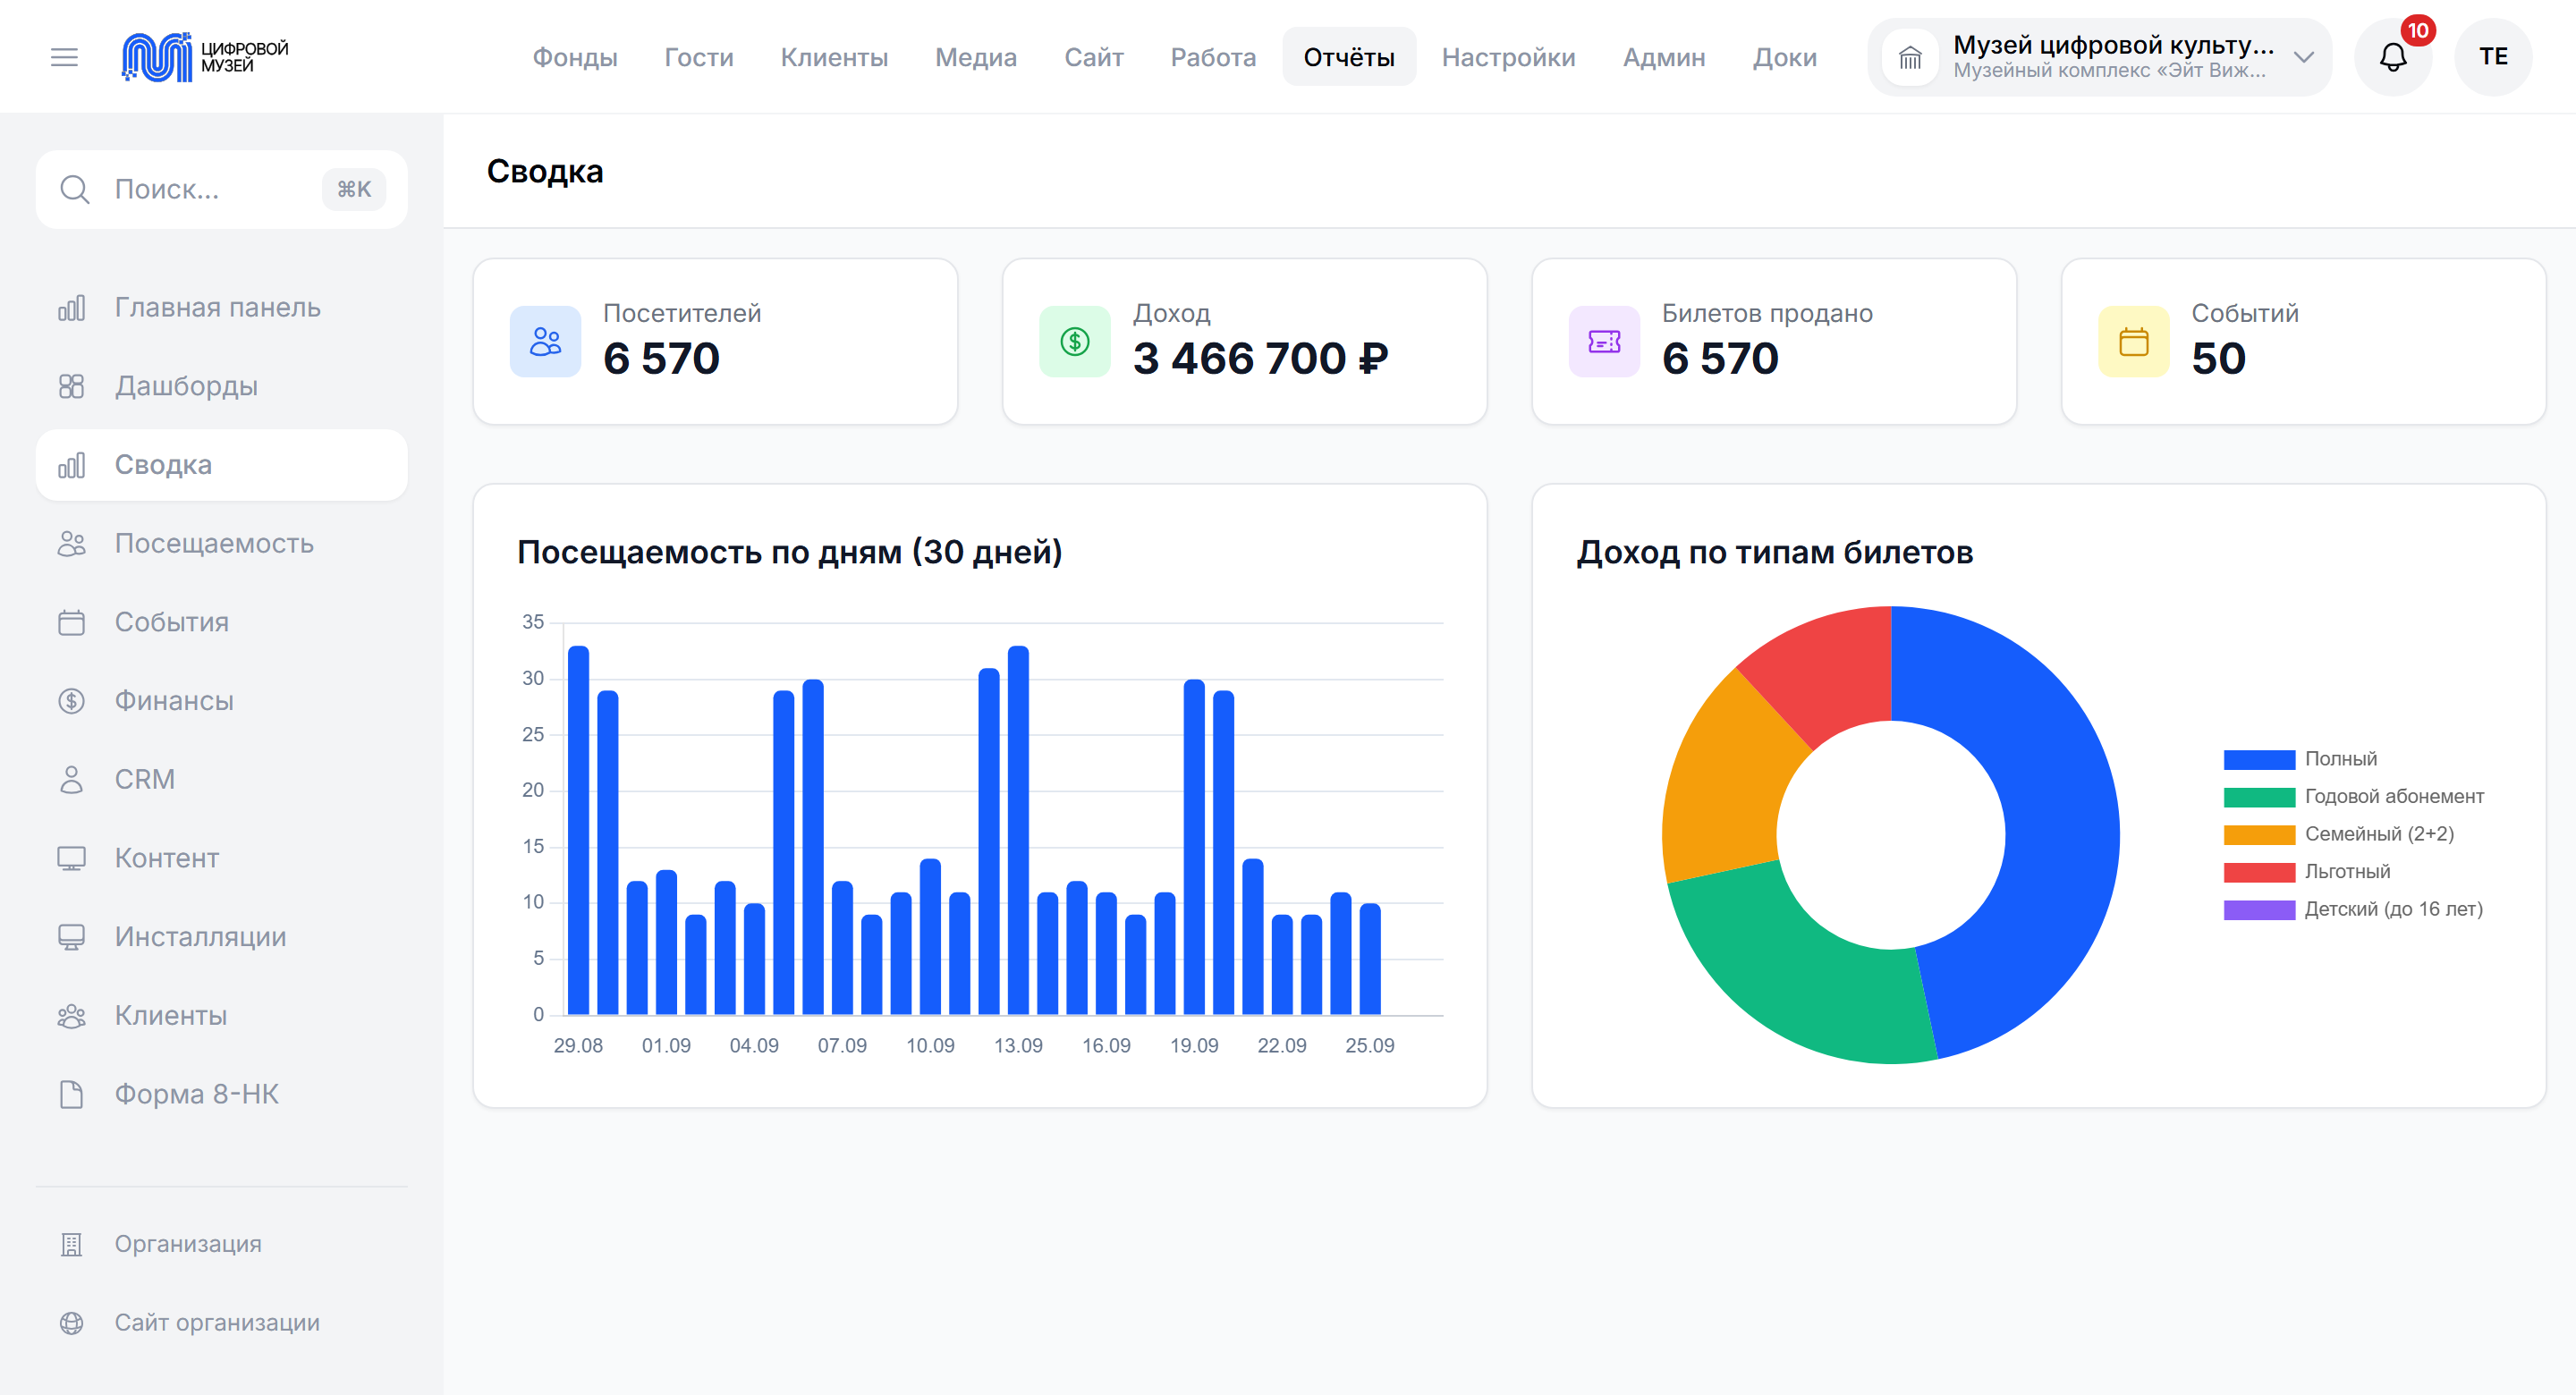Image resolution: width=2576 pixels, height=1395 pixels.
Task: Click the ticket icon on Билетов продано card
Action: (x=1604, y=342)
